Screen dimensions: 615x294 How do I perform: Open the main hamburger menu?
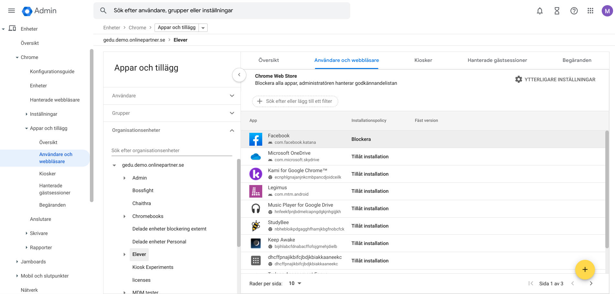pyautogui.click(x=11, y=11)
